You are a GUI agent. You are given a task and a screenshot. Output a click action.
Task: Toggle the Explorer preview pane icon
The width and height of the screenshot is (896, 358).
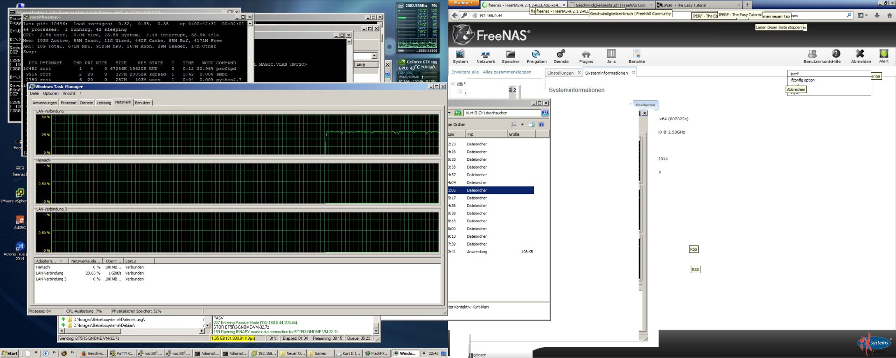(x=531, y=124)
